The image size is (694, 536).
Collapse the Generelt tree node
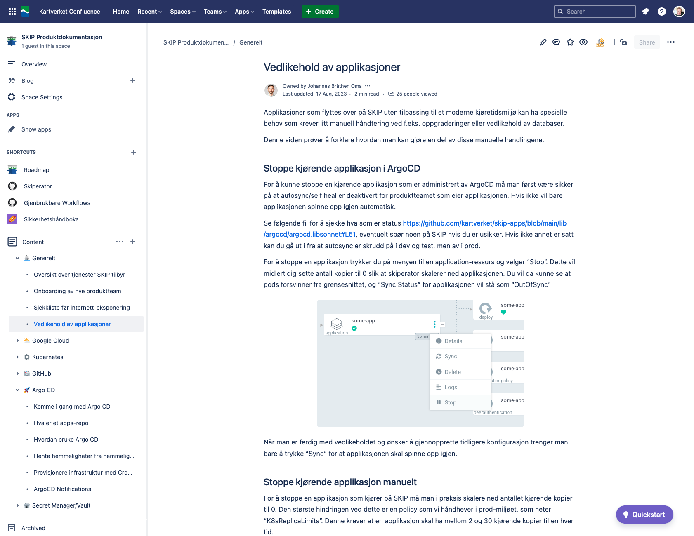(x=17, y=258)
